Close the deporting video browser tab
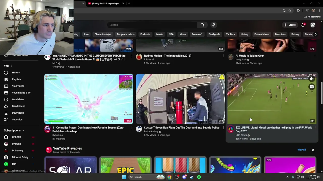The height and width of the screenshot is (181, 323). [123, 4]
